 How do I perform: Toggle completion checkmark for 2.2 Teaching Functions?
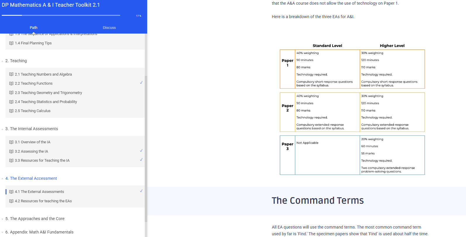(x=141, y=83)
